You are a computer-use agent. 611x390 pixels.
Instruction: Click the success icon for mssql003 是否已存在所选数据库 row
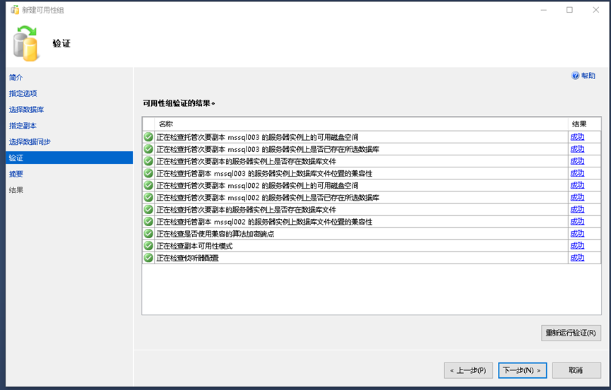coord(148,149)
